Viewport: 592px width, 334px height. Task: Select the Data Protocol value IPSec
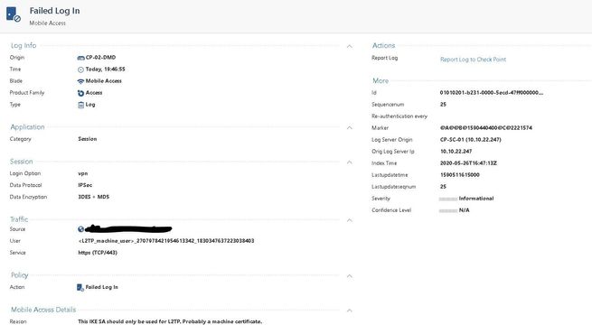[x=85, y=185]
